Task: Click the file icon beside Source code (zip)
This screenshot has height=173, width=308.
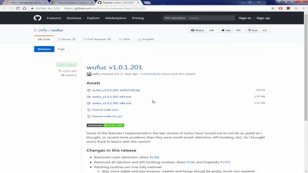Action: pos(89,110)
